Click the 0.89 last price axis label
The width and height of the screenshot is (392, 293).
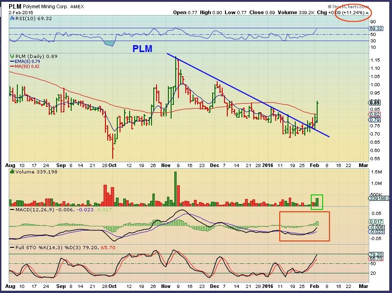pos(375,103)
